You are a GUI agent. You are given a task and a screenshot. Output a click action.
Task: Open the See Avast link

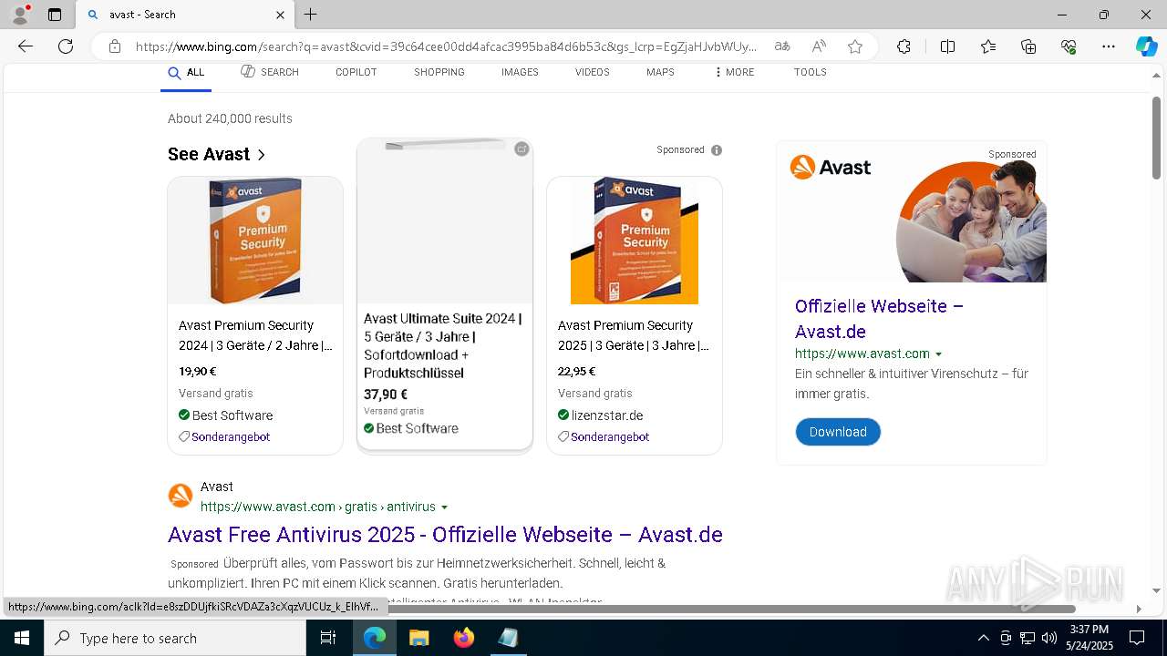tap(217, 154)
